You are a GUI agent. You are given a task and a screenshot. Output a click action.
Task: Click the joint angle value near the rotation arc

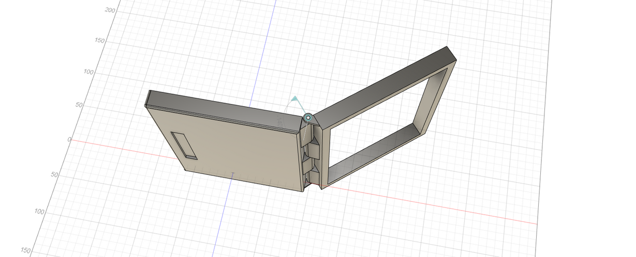[x=279, y=122]
